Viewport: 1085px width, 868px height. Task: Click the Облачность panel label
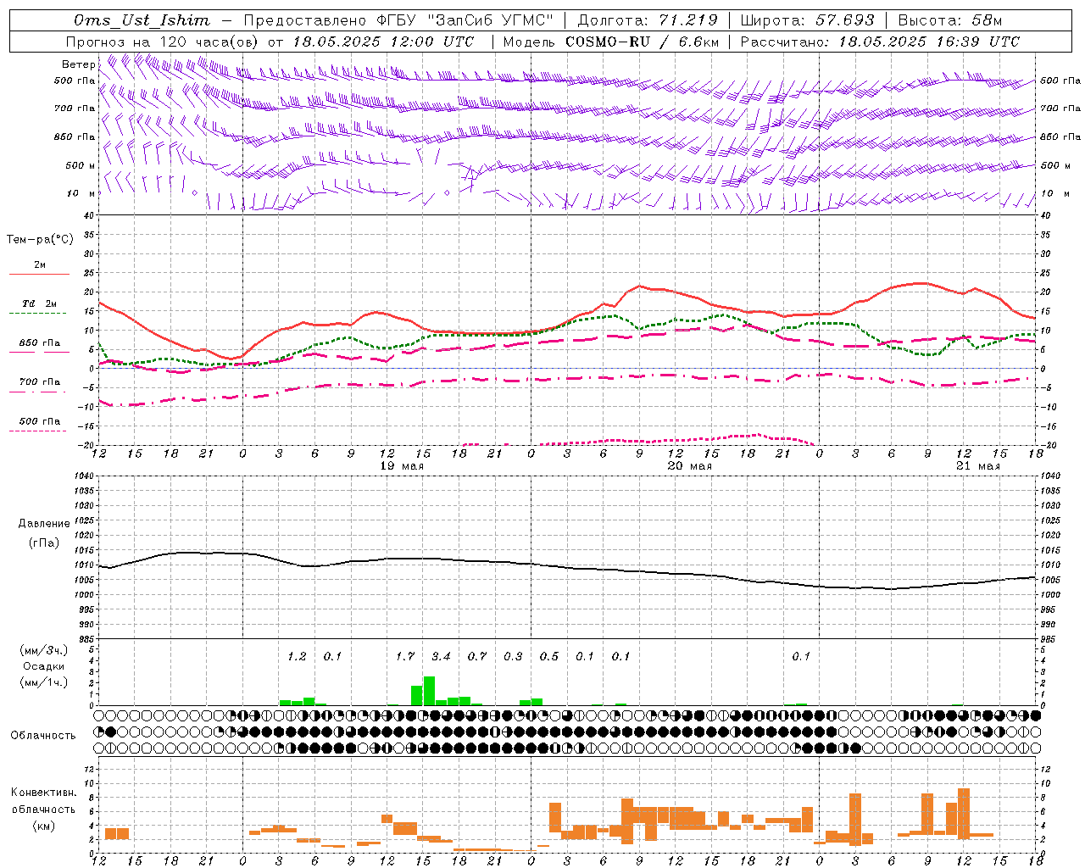pos(43,736)
